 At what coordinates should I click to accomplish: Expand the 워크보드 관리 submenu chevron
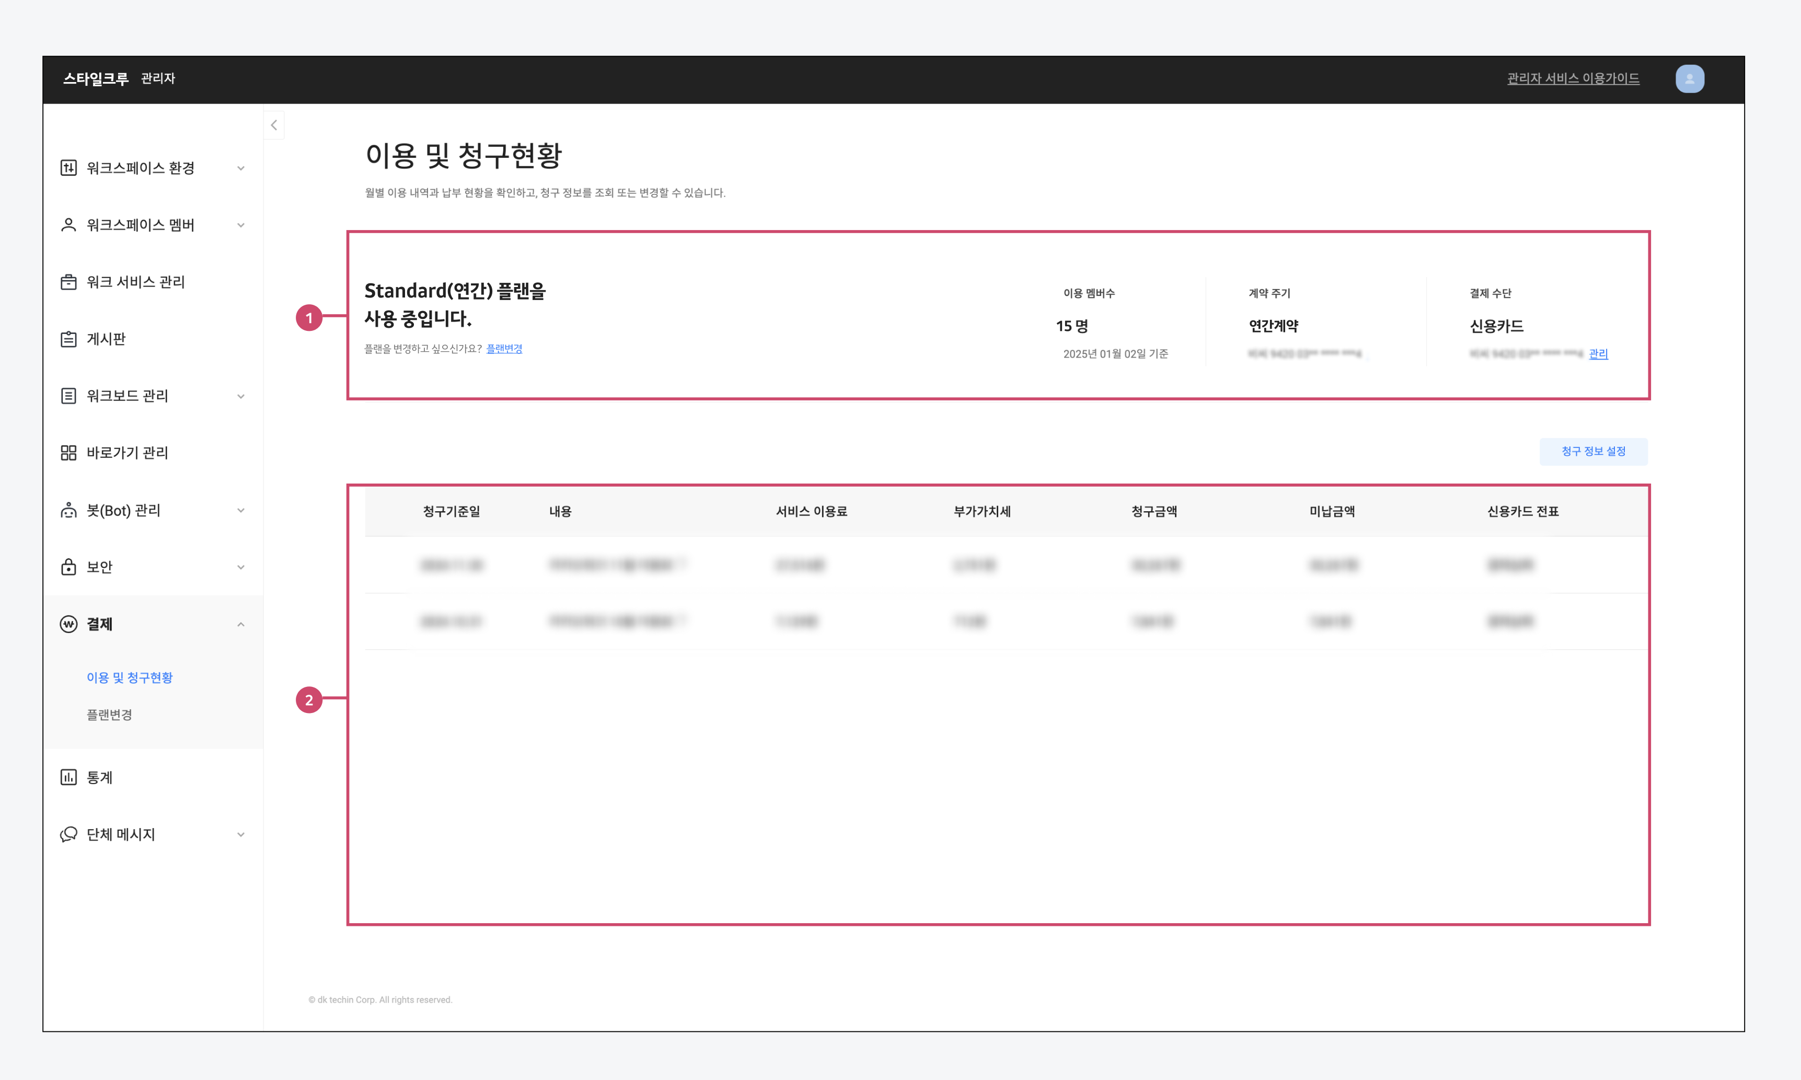tap(241, 396)
